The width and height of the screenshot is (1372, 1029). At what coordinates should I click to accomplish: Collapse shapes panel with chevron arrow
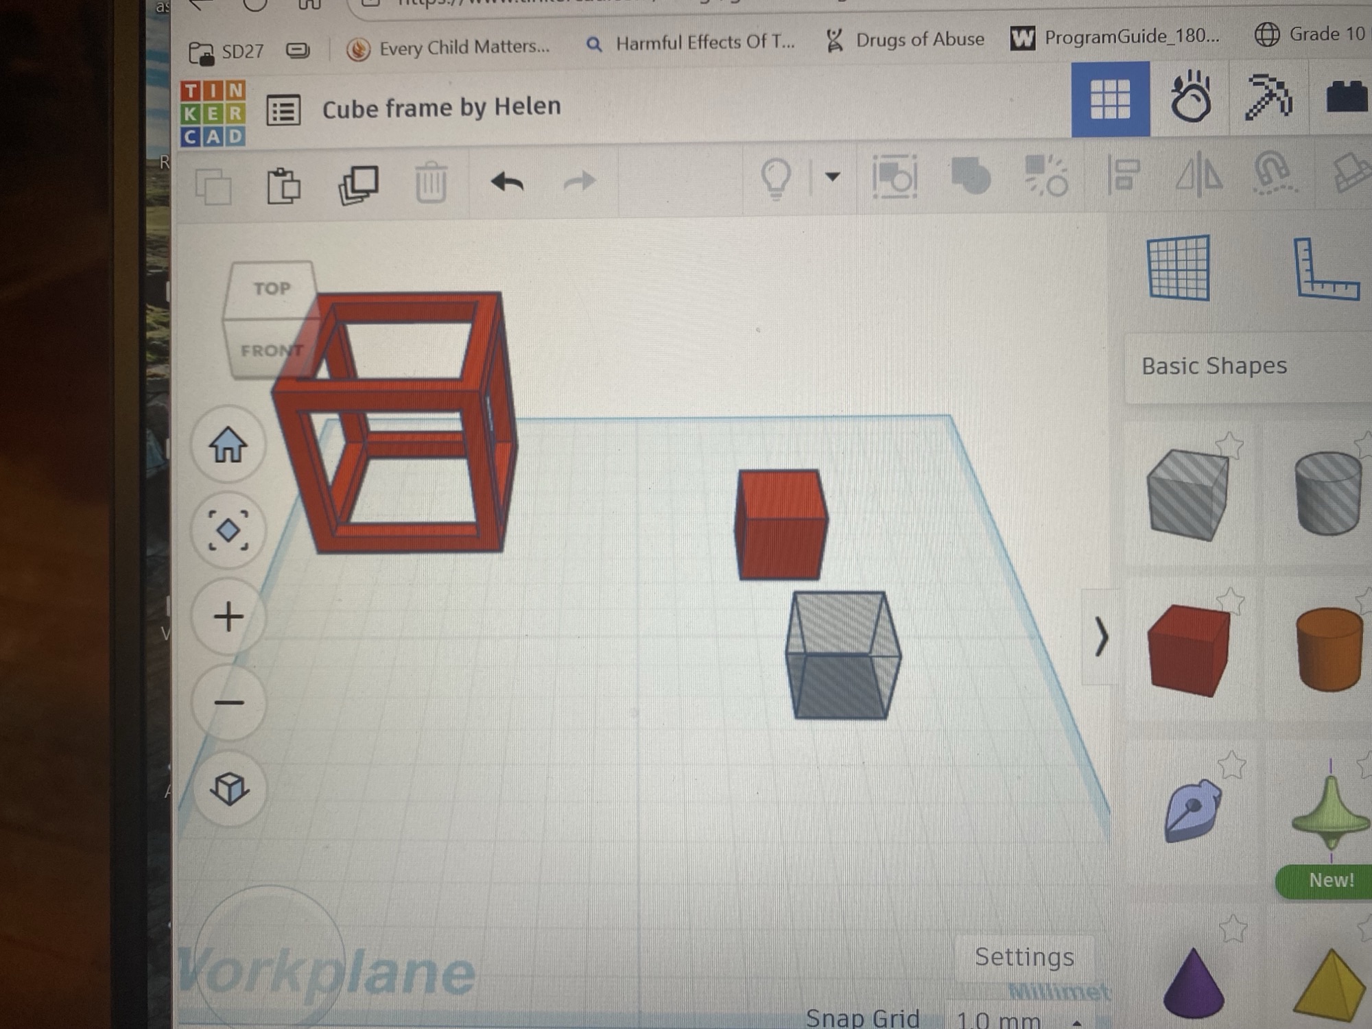[1101, 637]
